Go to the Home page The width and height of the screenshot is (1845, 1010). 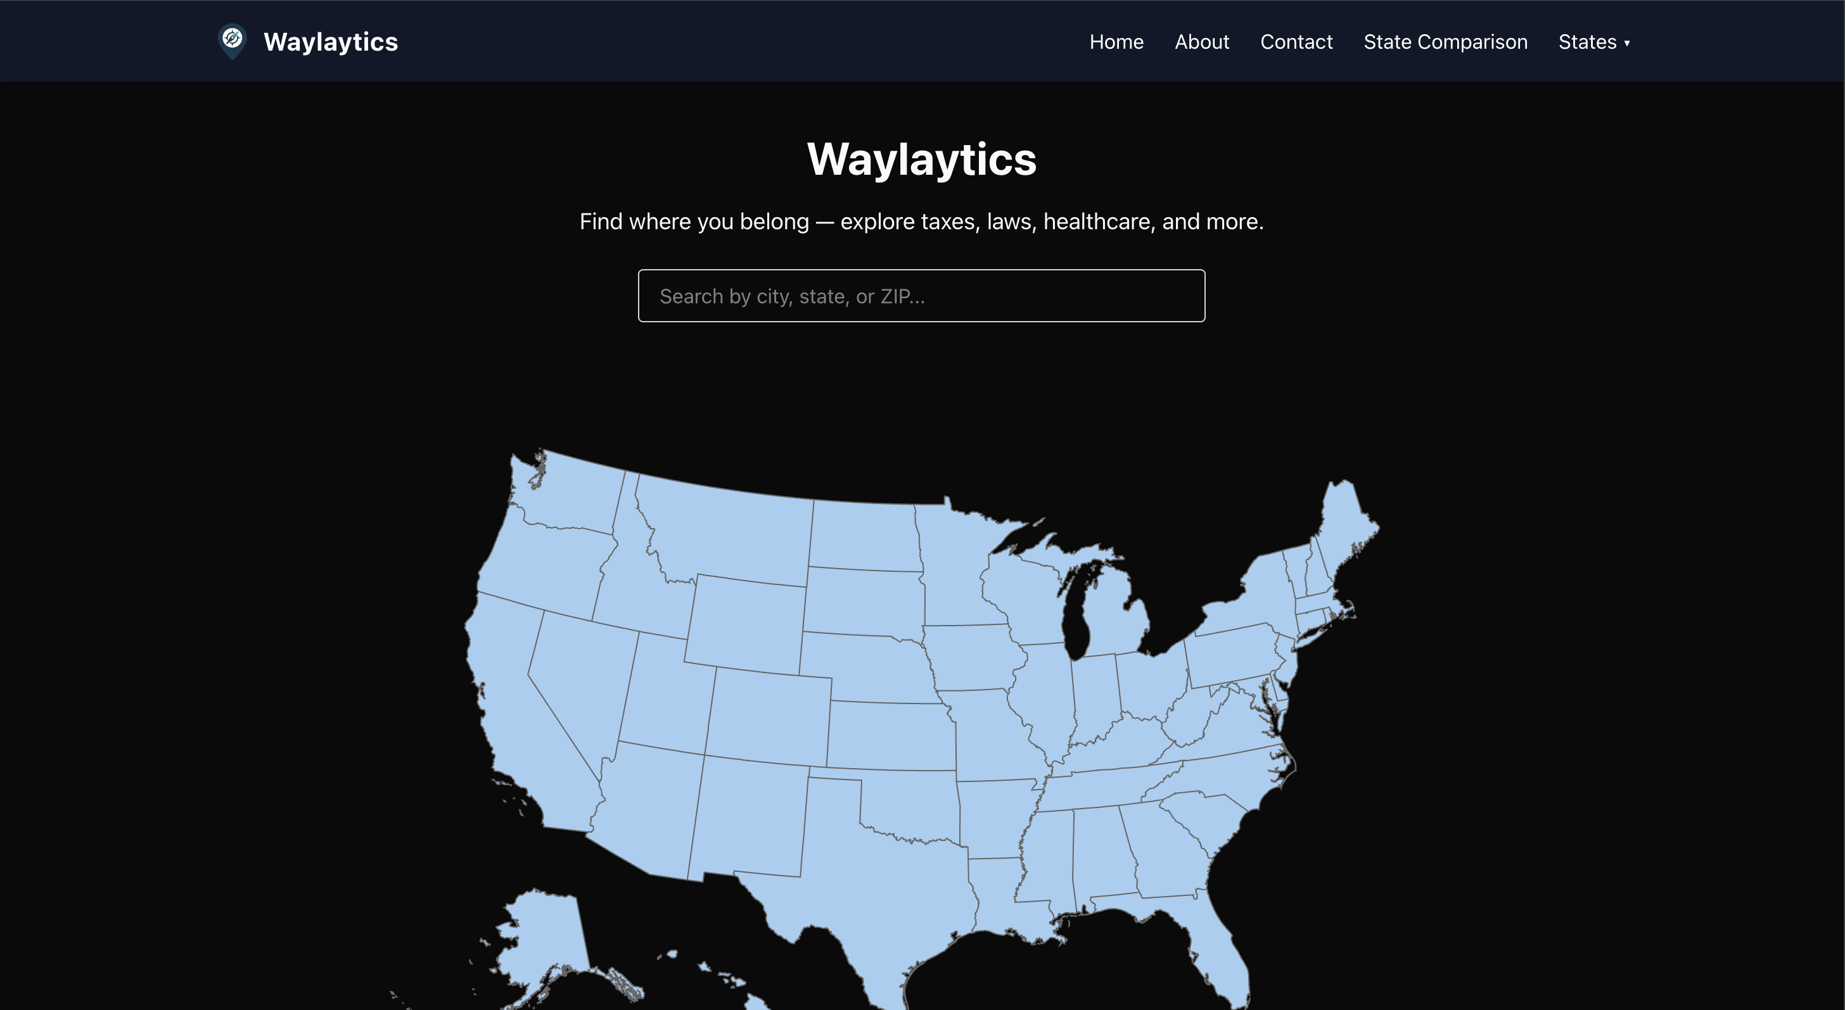pos(1116,42)
